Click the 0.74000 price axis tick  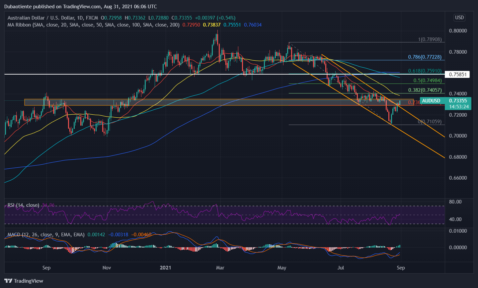[x=458, y=94]
